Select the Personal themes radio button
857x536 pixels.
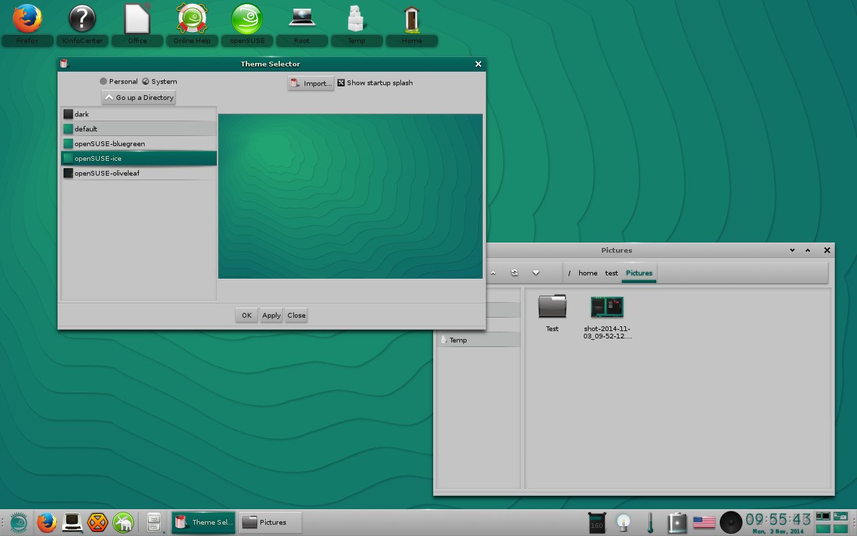(103, 82)
